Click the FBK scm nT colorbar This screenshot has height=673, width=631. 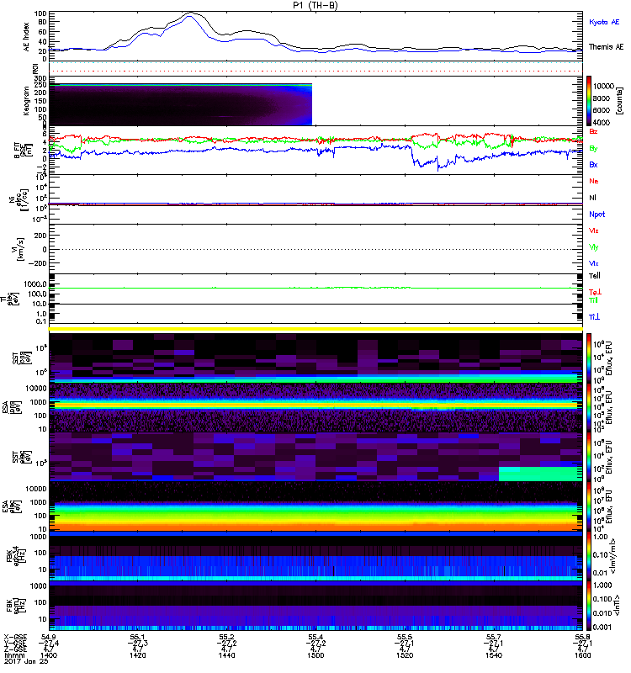click(589, 606)
